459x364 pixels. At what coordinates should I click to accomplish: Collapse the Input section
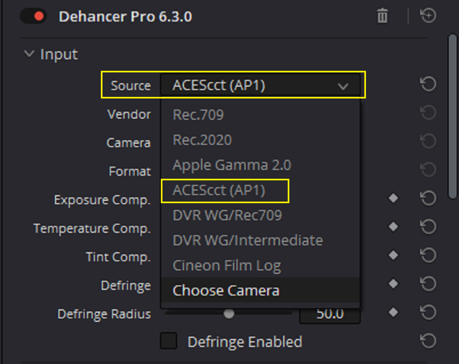(29, 54)
